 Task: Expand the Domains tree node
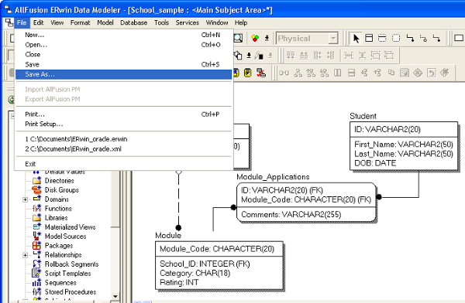coord(26,199)
